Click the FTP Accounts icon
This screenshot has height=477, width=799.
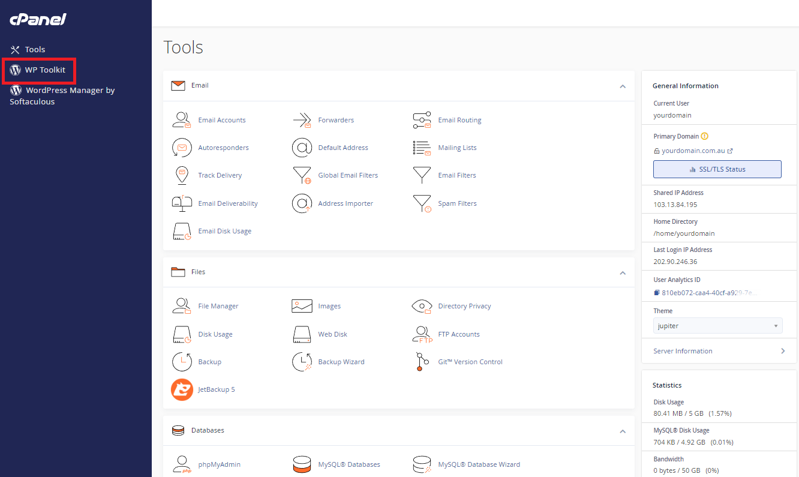422,334
